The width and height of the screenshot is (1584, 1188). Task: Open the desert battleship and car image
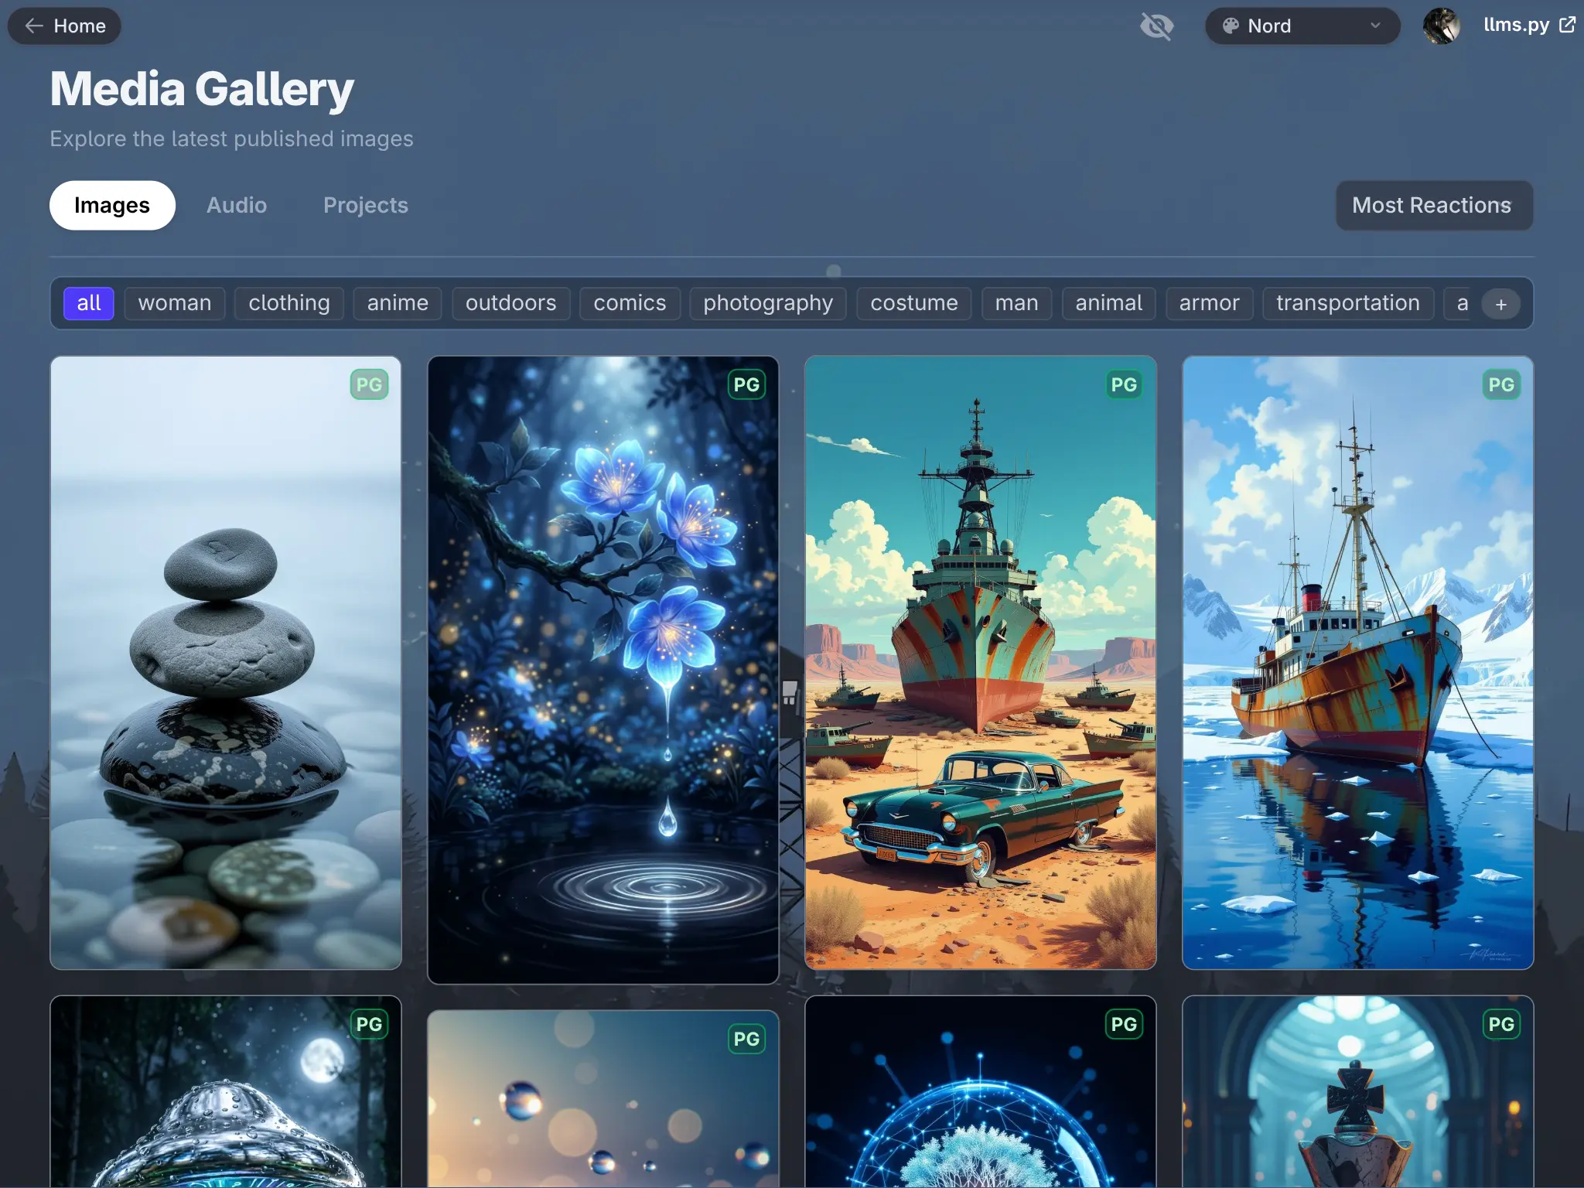[x=981, y=663]
